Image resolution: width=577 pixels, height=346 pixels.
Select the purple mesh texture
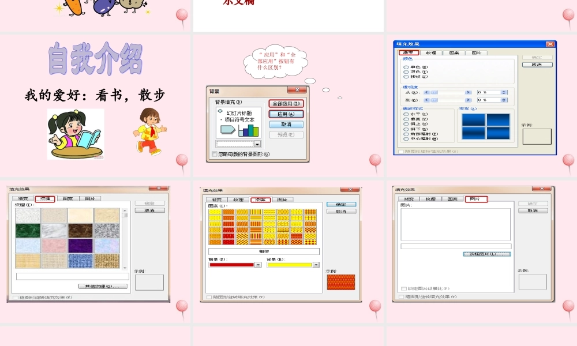81,245
